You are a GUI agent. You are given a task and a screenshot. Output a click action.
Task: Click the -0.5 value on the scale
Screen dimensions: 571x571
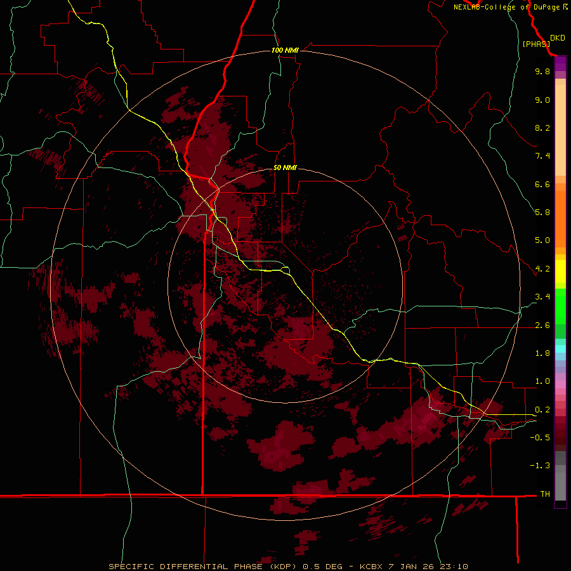(540, 438)
